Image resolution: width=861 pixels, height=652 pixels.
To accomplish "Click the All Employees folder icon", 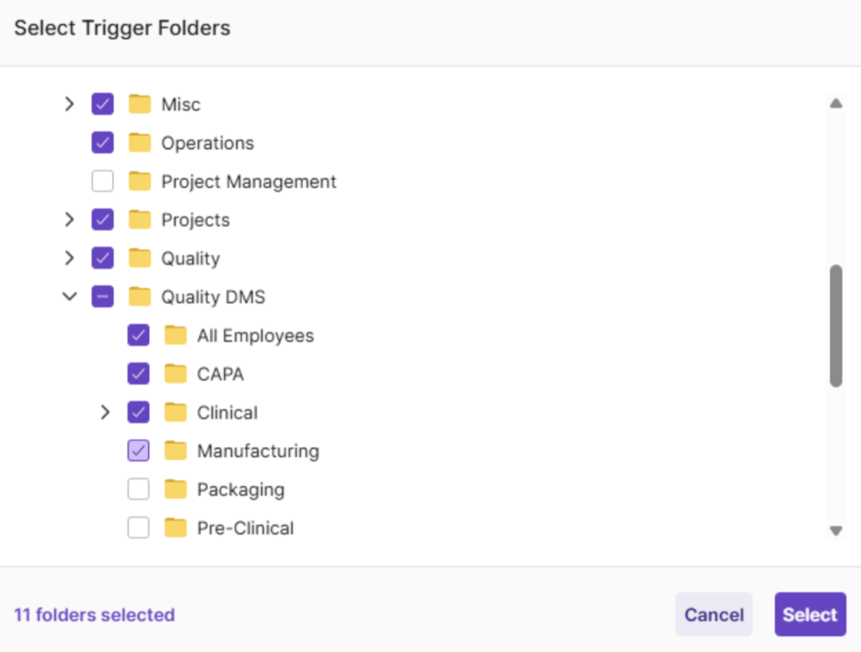I will tap(176, 336).
